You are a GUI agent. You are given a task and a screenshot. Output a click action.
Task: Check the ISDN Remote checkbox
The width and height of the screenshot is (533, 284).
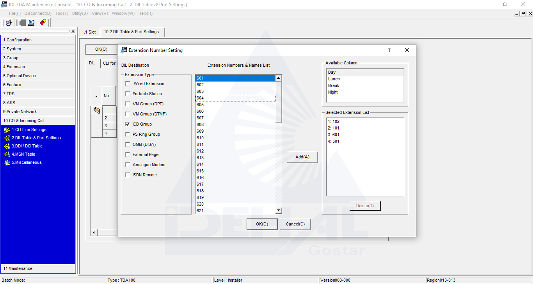point(128,175)
